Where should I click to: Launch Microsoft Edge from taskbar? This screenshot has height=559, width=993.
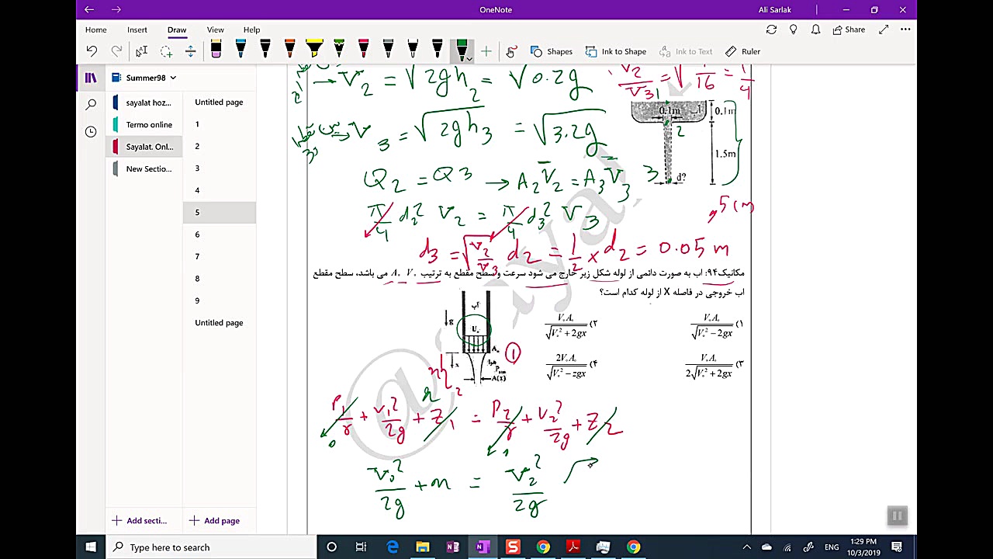393,547
